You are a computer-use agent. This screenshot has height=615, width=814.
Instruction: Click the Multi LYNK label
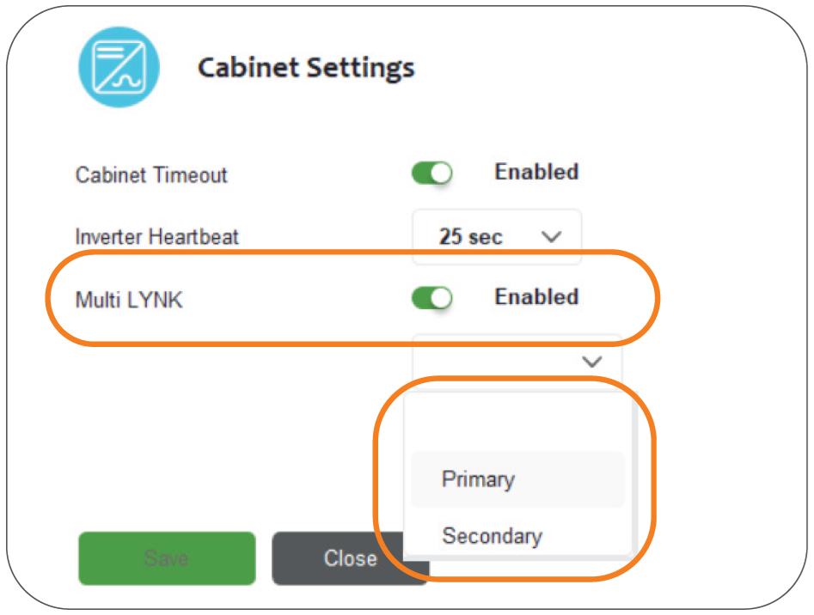[129, 301]
